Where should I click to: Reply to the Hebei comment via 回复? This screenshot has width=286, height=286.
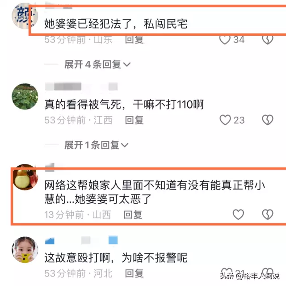tap(134, 273)
